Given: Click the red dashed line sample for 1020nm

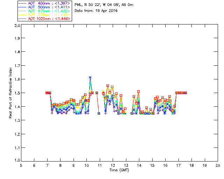Looking at the screenshot, I should pos(22,19).
